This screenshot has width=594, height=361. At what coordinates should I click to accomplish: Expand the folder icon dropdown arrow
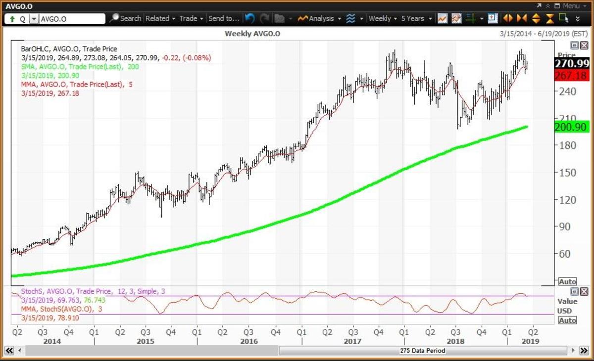pos(291,19)
